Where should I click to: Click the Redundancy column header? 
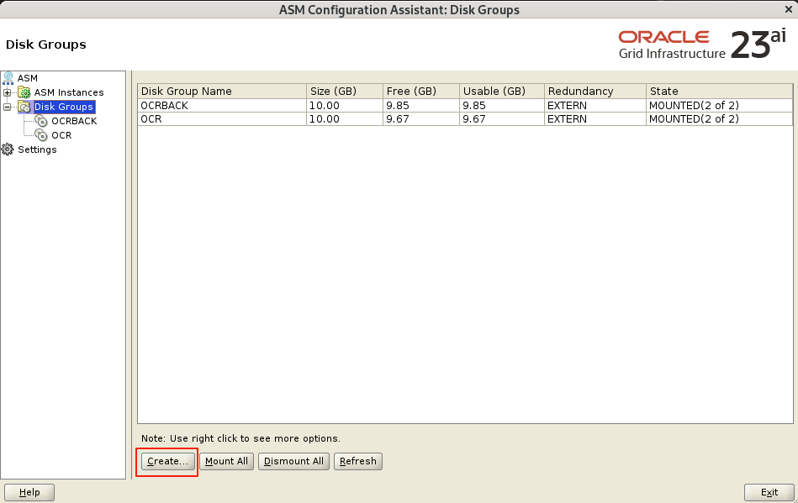[x=595, y=91]
